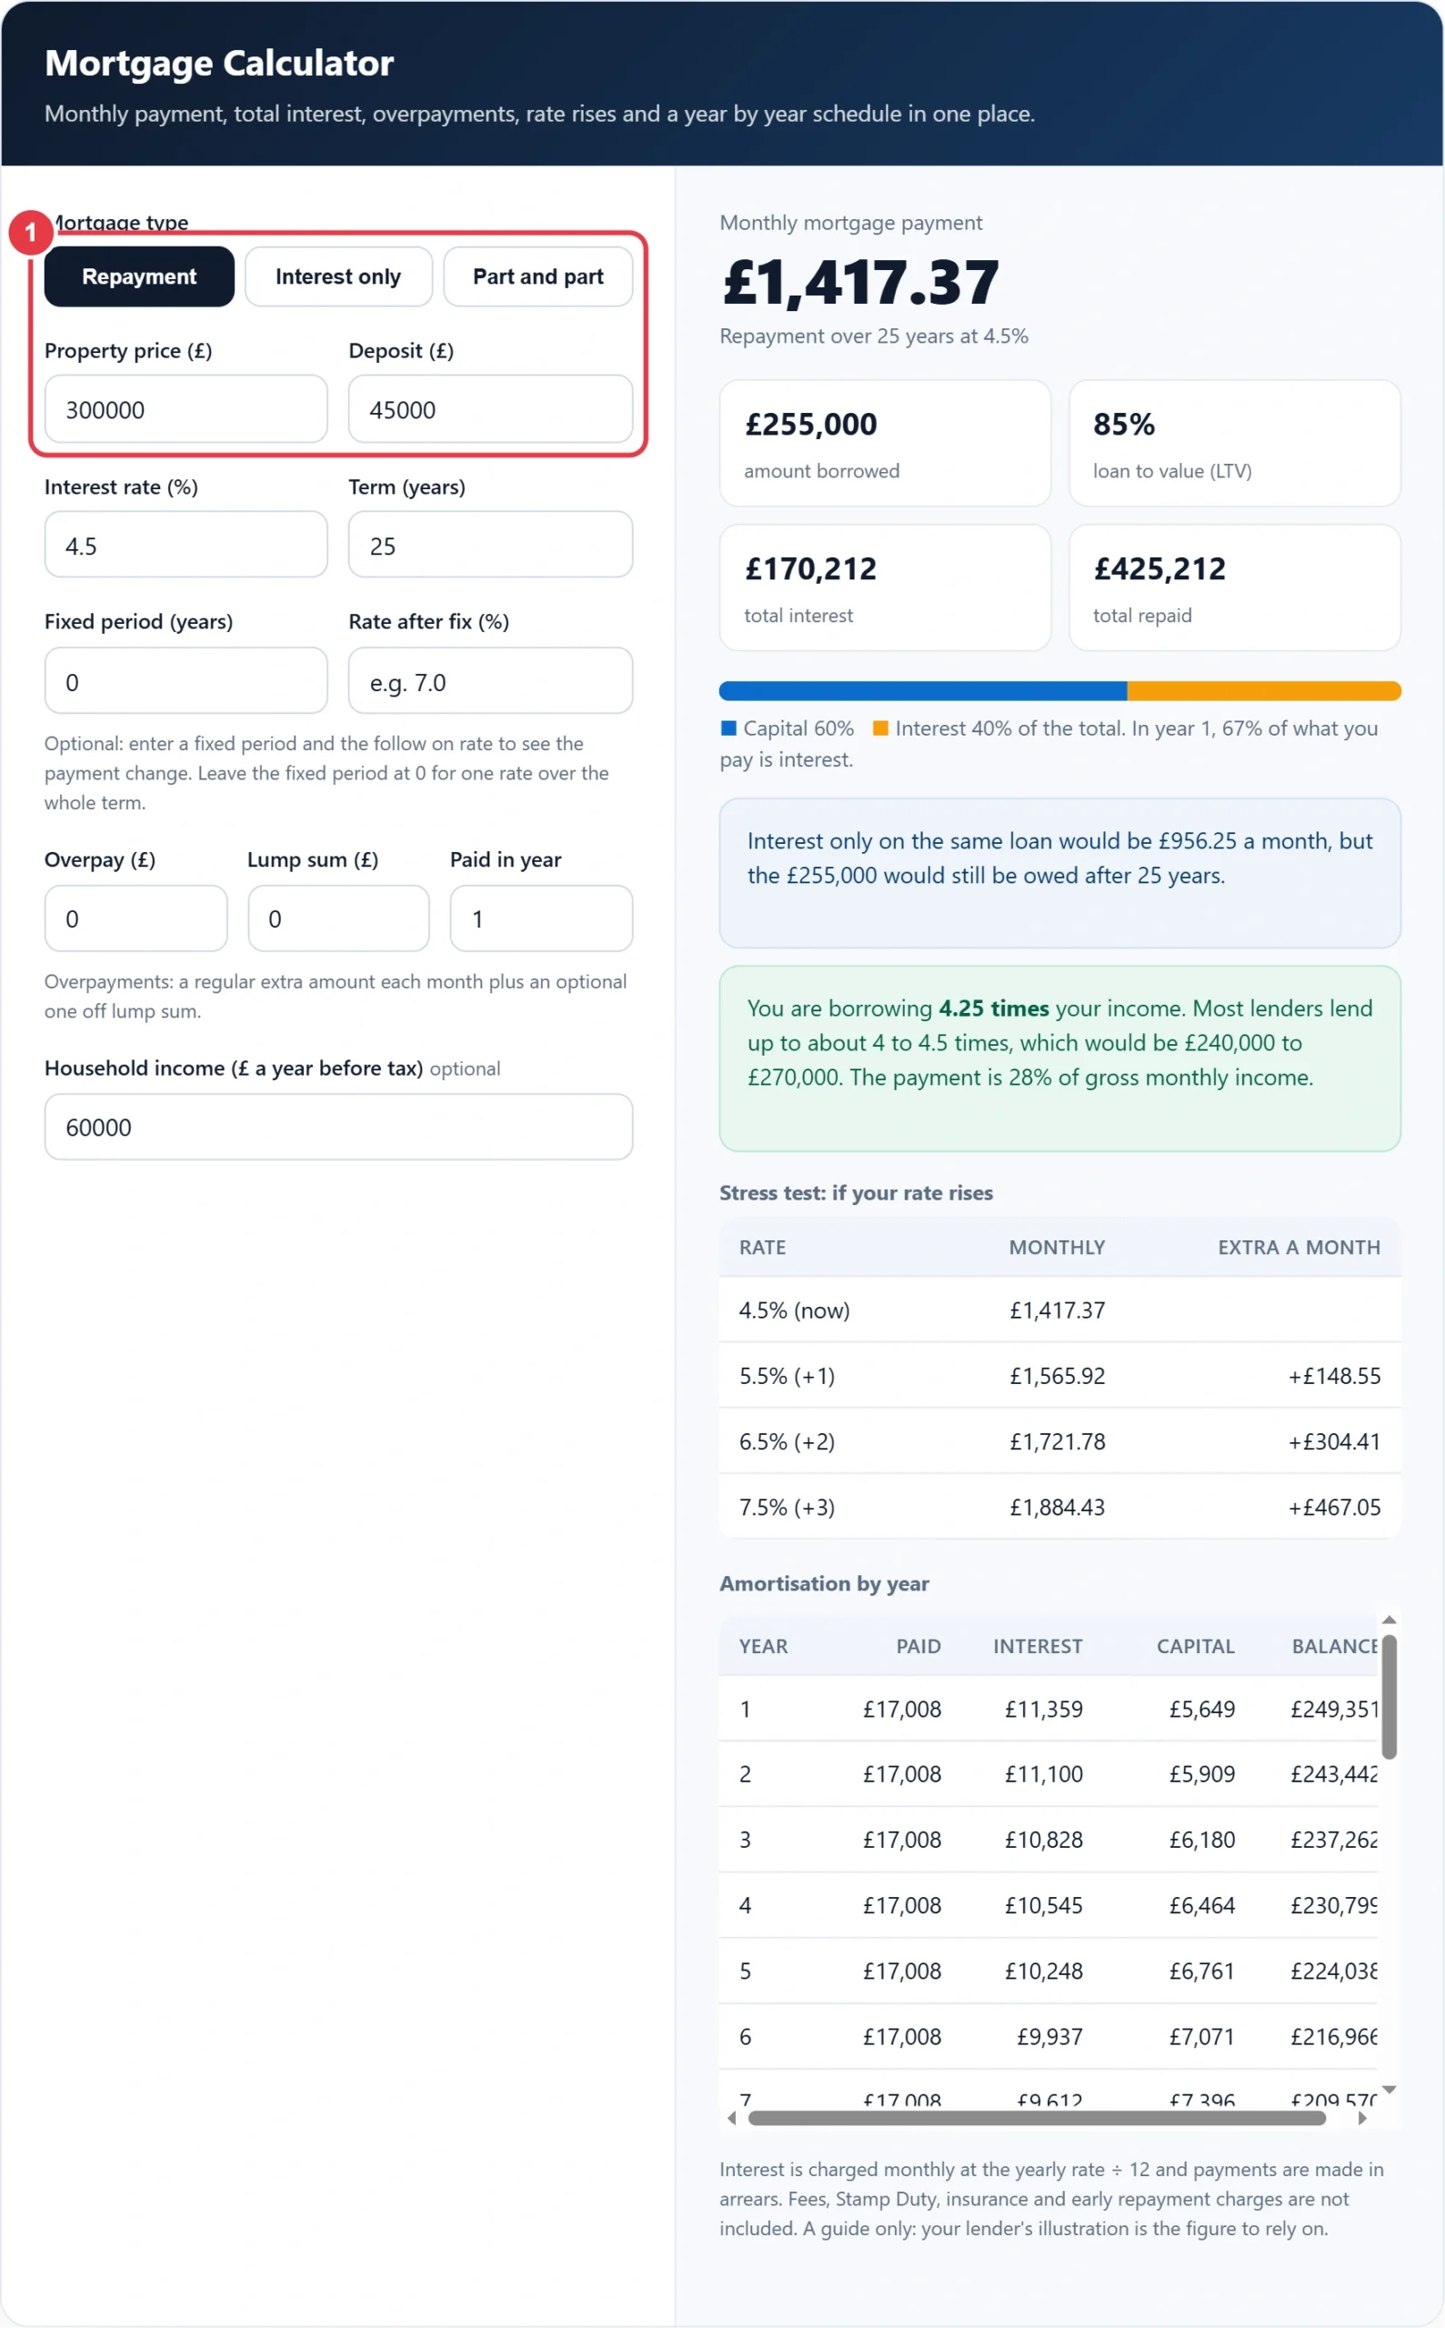Click the blue Capital portion of the bar

point(923,691)
